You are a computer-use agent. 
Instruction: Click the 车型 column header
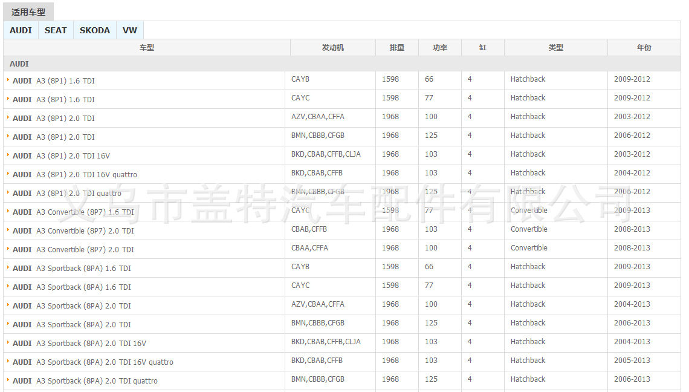[147, 48]
